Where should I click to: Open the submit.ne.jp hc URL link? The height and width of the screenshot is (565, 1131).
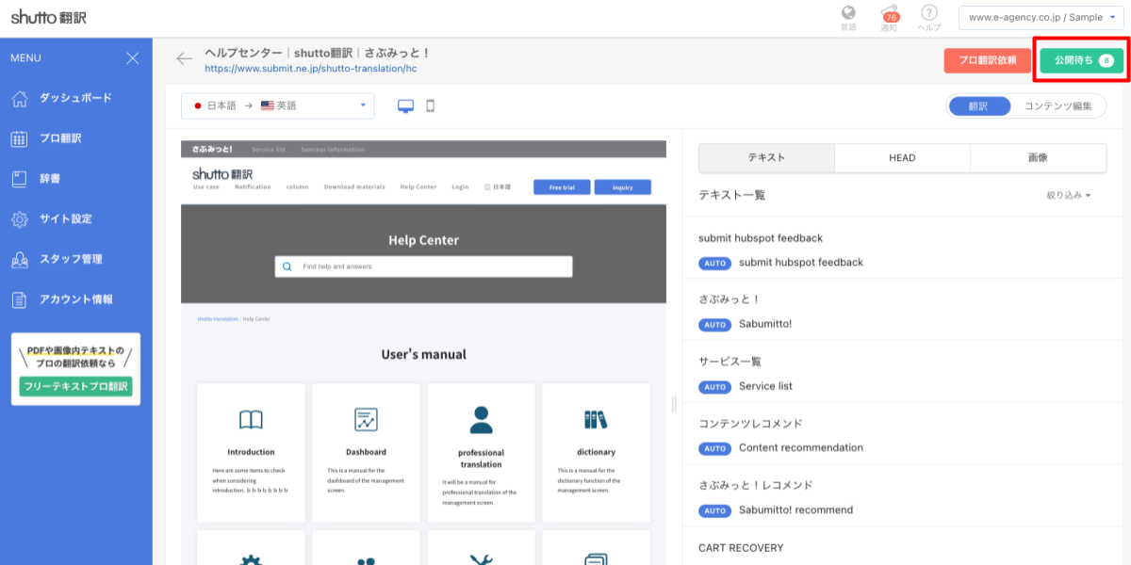310,69
